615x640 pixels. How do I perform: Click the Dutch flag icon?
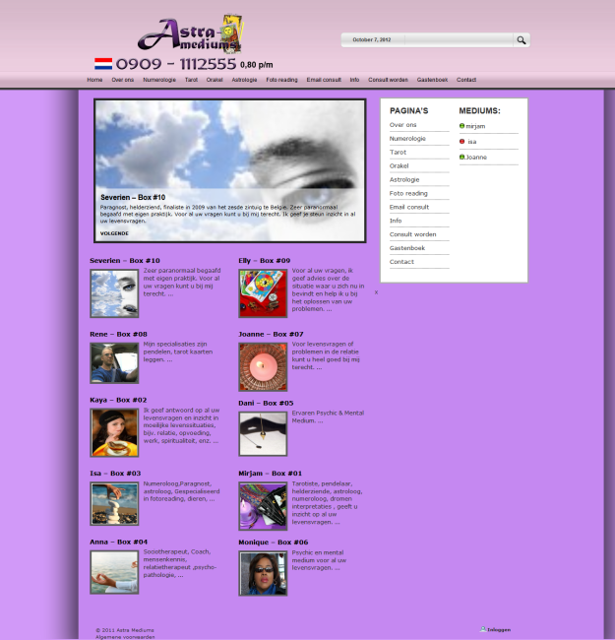pos(102,63)
